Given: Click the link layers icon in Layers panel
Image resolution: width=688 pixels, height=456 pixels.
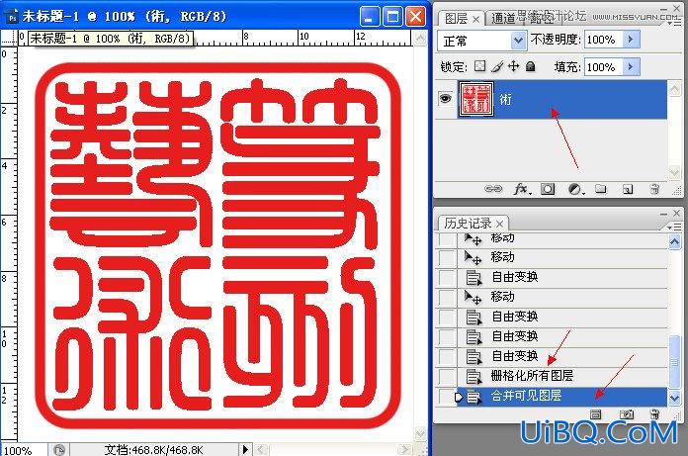Looking at the screenshot, I should tap(492, 189).
